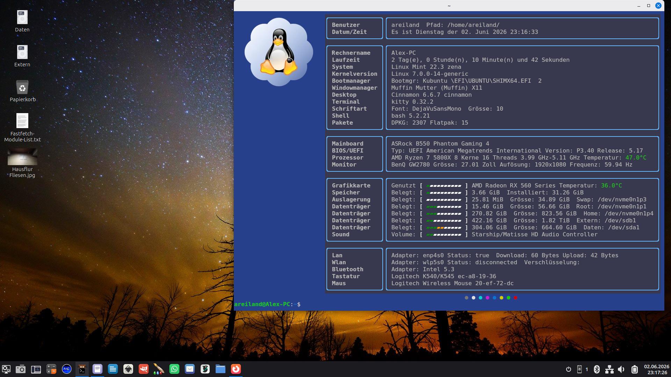Open the panel clock showing 02.06.2026
The height and width of the screenshot is (377, 671).
(657, 369)
